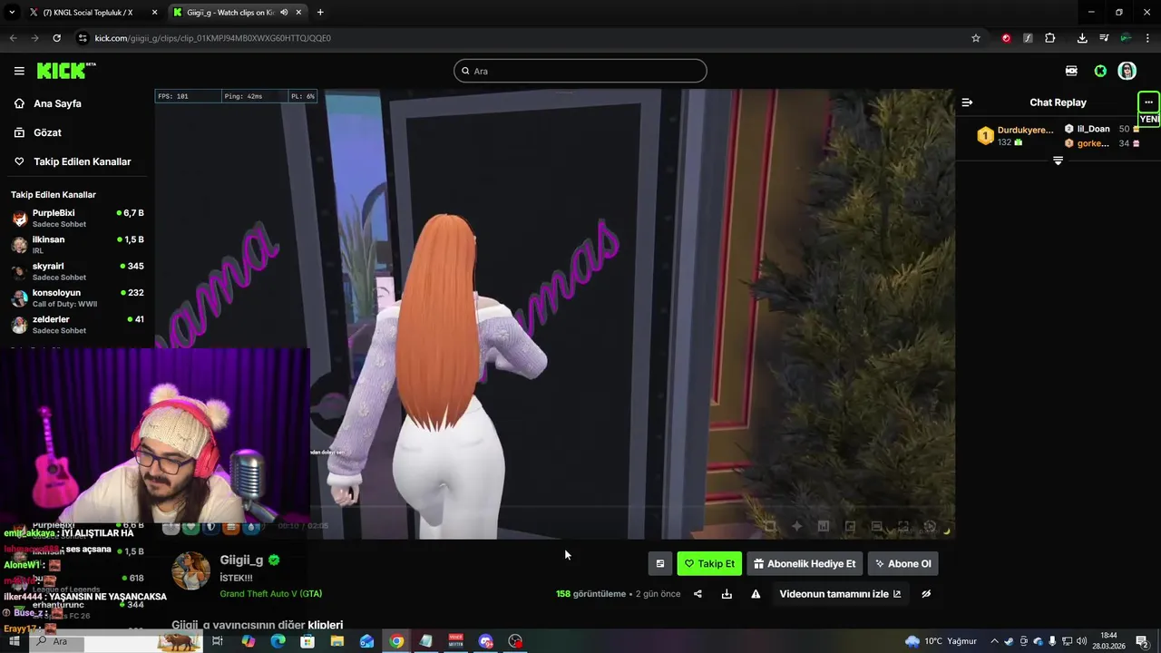The height and width of the screenshot is (653, 1161).
Task: Open red browser extension icon
Action: point(1006,38)
